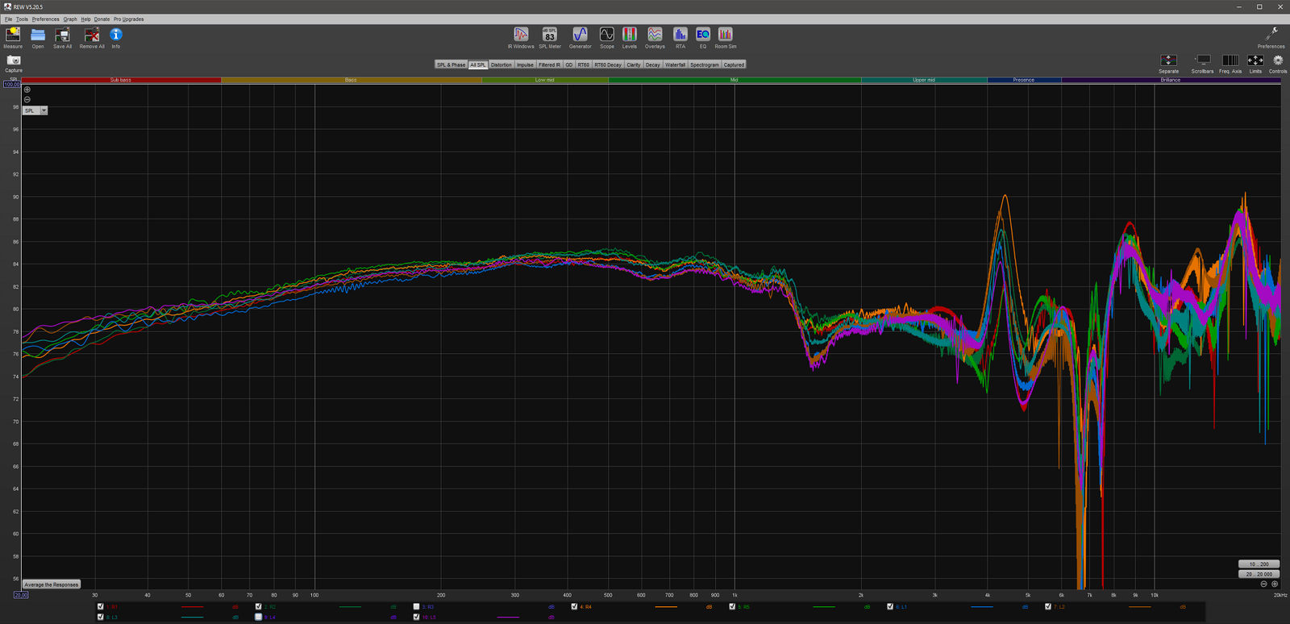Viewport: 1290px width, 624px height.
Task: Show the RTA window
Action: [680, 35]
